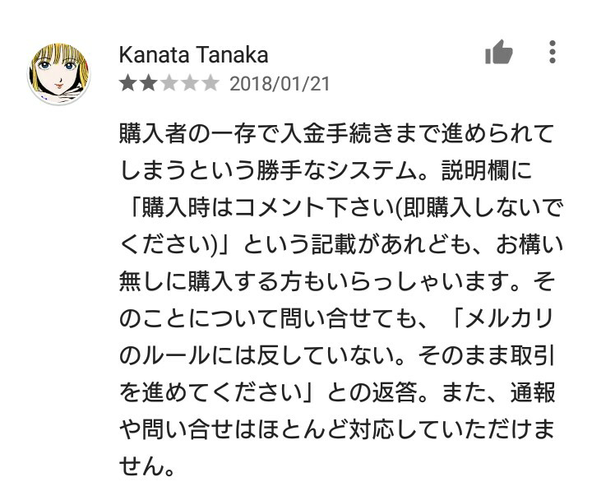Open the three-dot review options menu
This screenshot has width=592, height=491.
coord(553,54)
